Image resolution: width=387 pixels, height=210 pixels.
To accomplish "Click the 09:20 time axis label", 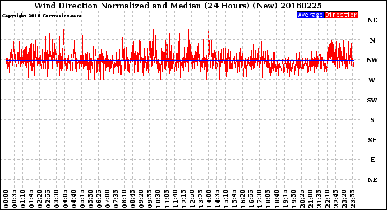I will click(141, 199).
